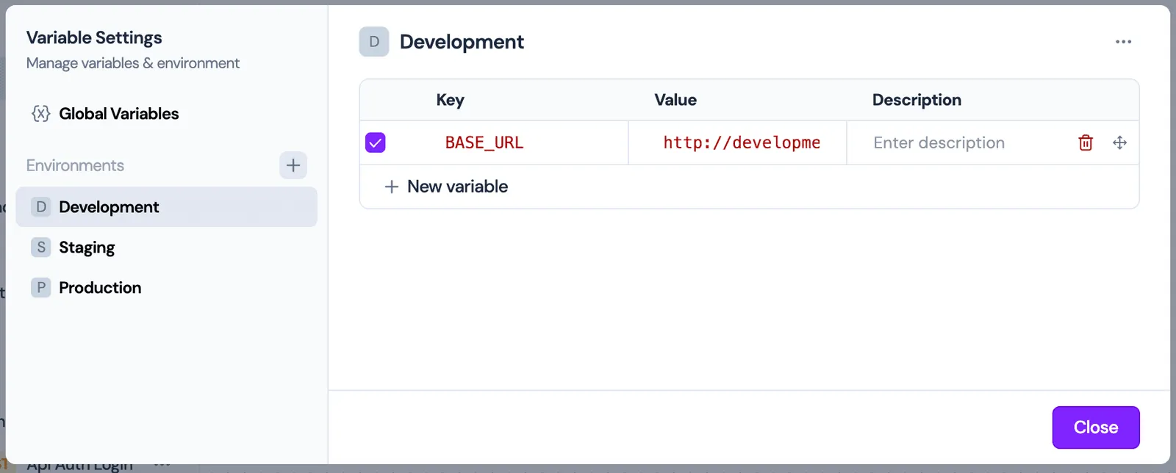Click the Description column header

click(917, 100)
